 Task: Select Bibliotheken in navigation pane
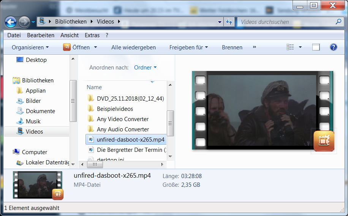(x=38, y=80)
